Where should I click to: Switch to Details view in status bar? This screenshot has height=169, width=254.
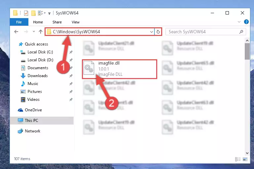pyautogui.click(x=237, y=159)
